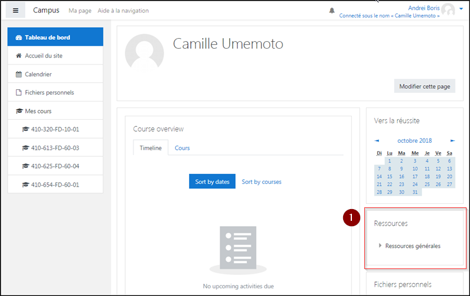
Task: Open Fichiers personnels in sidebar
Action: click(x=49, y=92)
